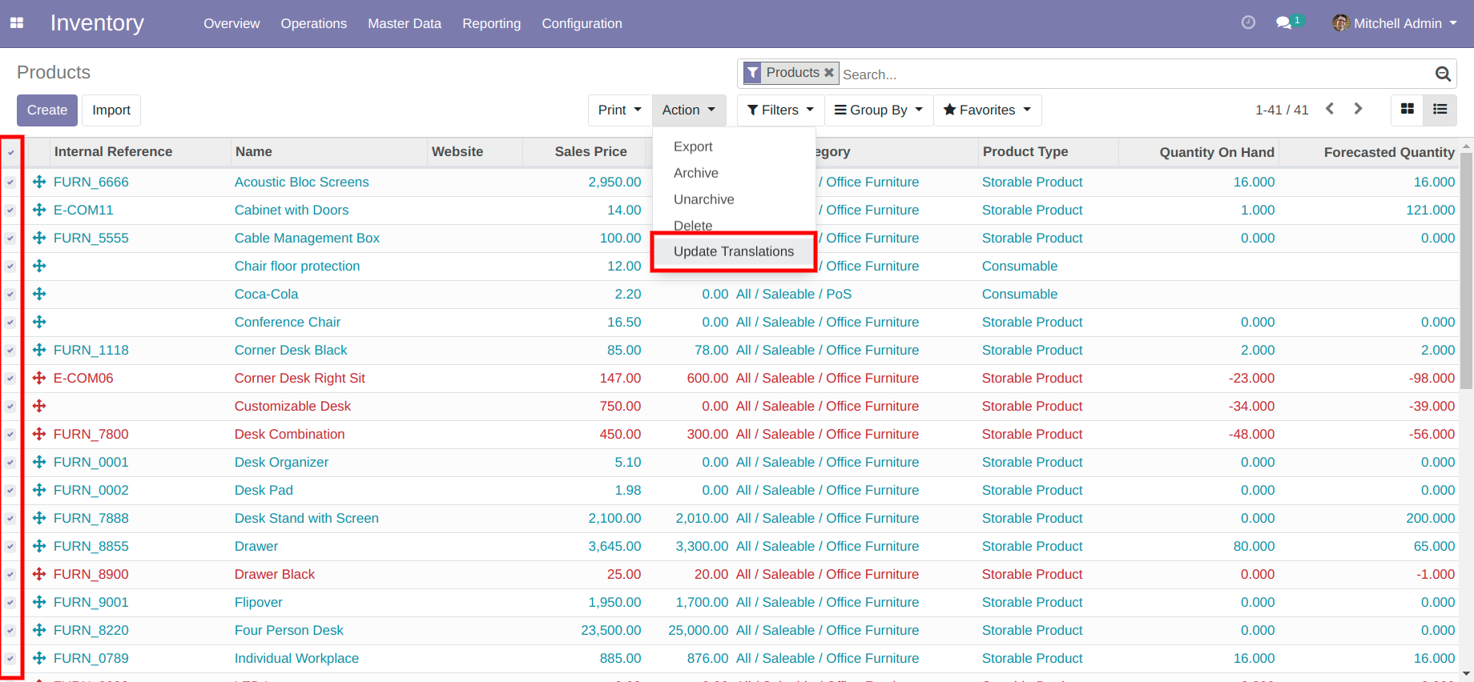
Task: Uncheck the Corner Desk Right Sit checkbox
Action: click(10, 379)
